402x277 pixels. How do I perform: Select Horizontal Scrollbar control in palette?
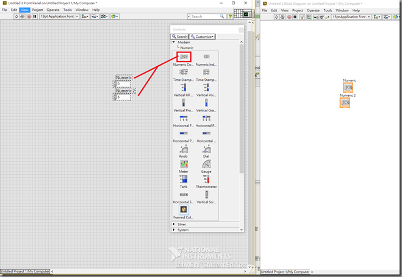coord(184,195)
